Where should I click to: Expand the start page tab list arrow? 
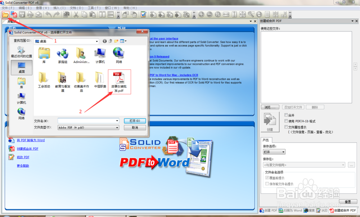(x=251, y=21)
